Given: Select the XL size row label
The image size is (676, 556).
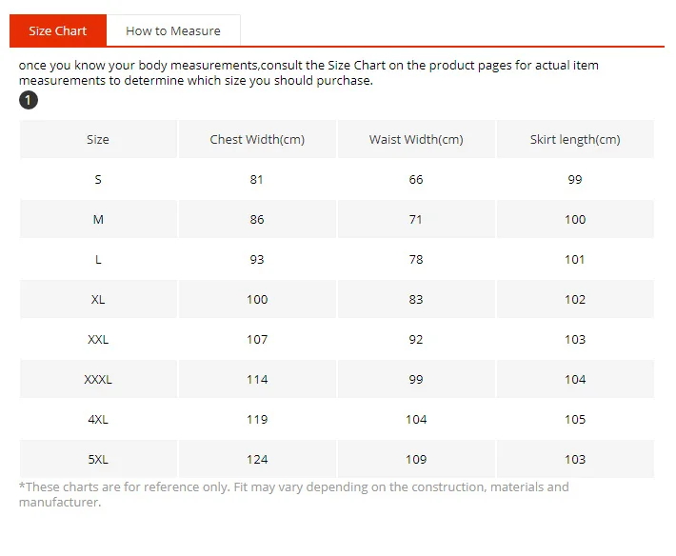Looking at the screenshot, I should coord(98,300).
